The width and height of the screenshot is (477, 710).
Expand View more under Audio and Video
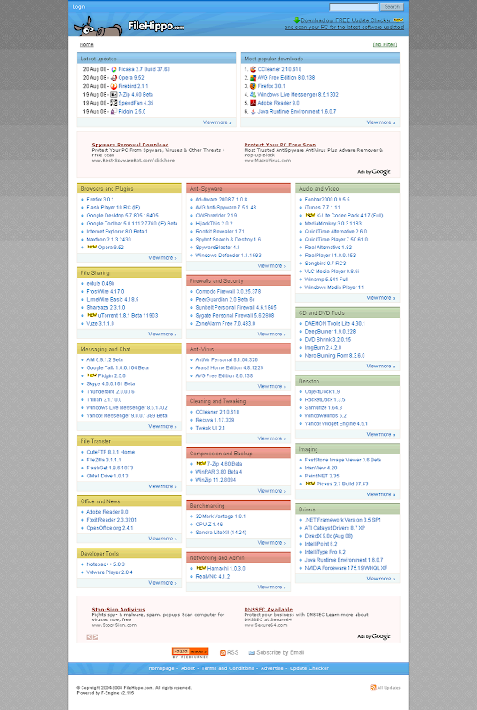(380, 298)
